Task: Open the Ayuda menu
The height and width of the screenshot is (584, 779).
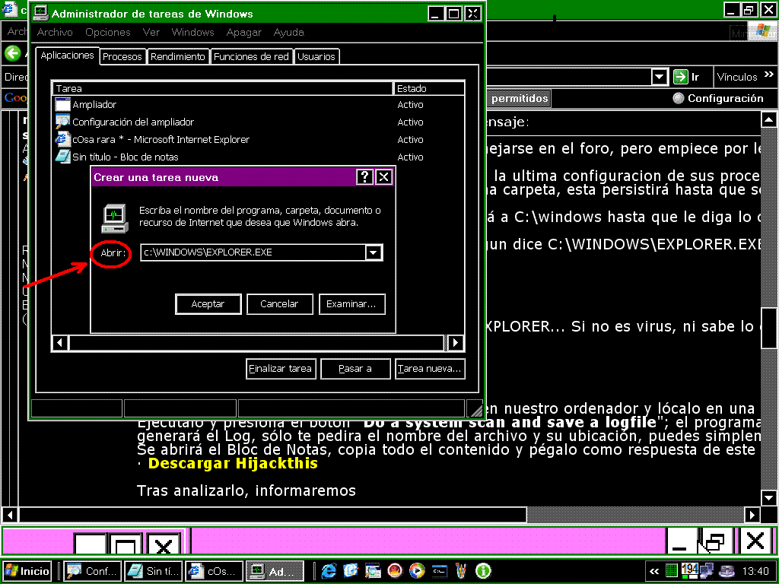Action: click(x=288, y=32)
